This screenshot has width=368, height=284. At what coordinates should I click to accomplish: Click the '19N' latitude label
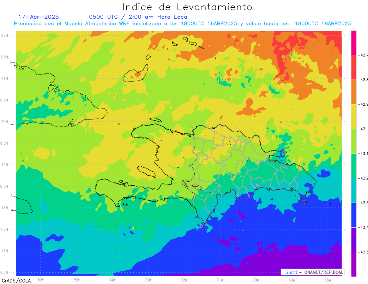(5, 165)
